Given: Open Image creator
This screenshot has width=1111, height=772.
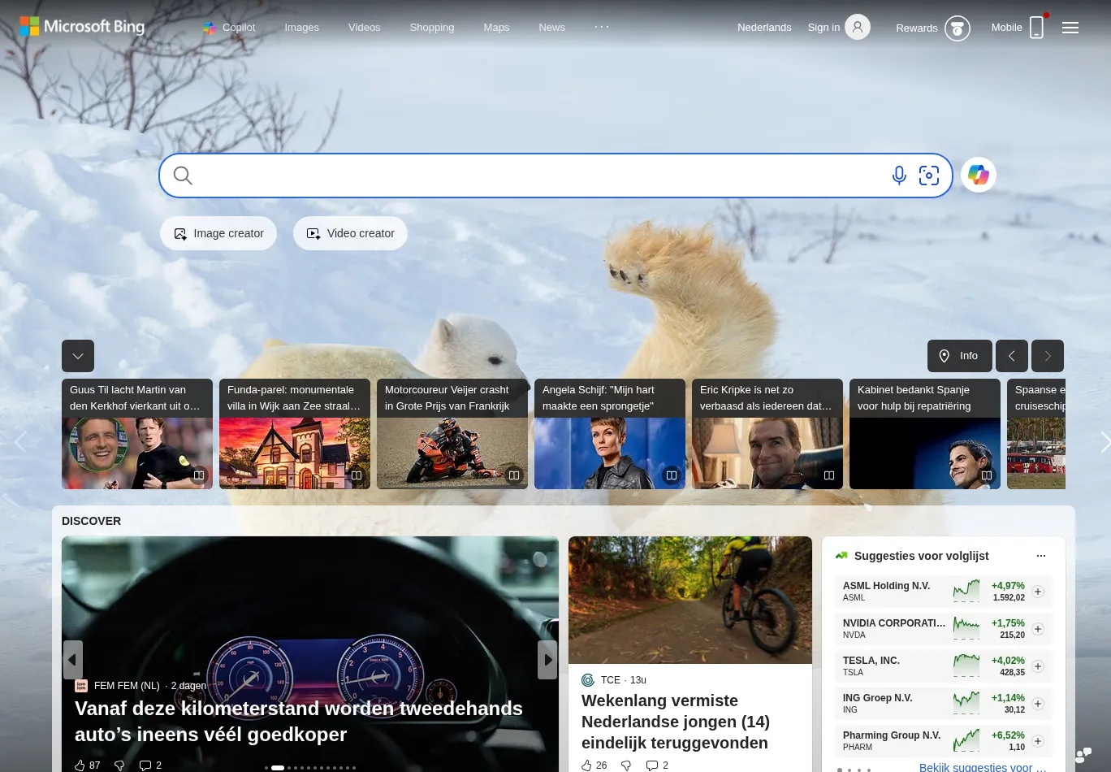Looking at the screenshot, I should coord(218,233).
